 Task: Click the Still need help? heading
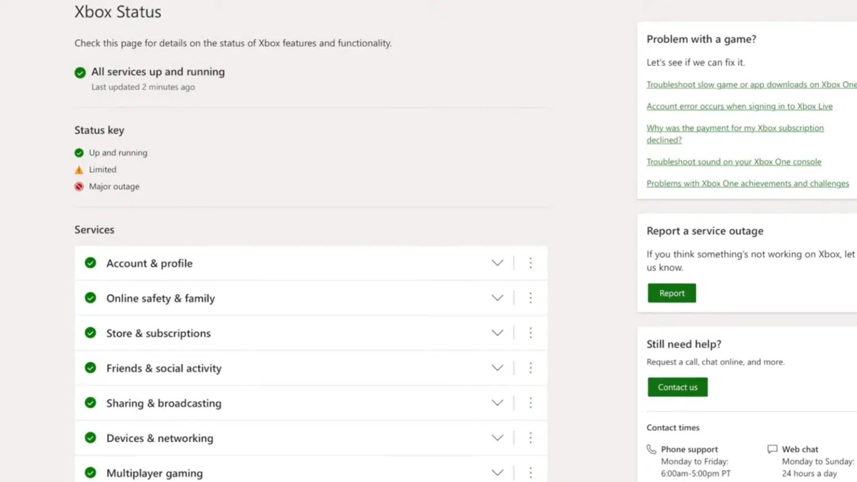(x=684, y=344)
